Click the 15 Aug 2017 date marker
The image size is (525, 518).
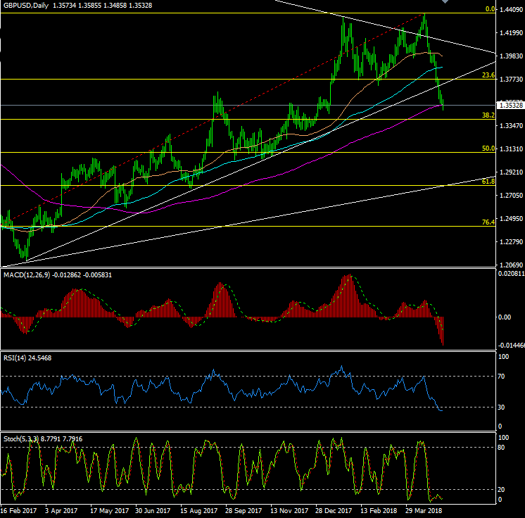(x=196, y=512)
